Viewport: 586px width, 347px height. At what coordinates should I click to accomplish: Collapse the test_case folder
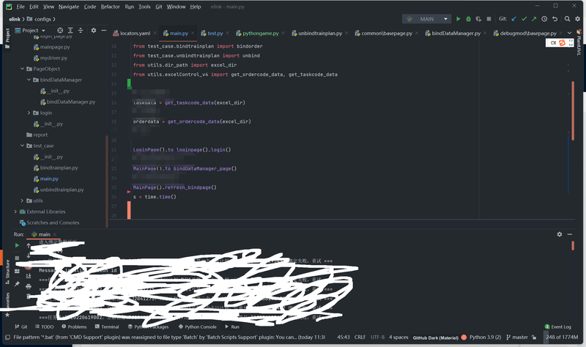pos(22,146)
